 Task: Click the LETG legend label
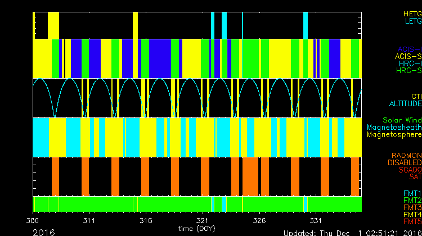coord(412,21)
